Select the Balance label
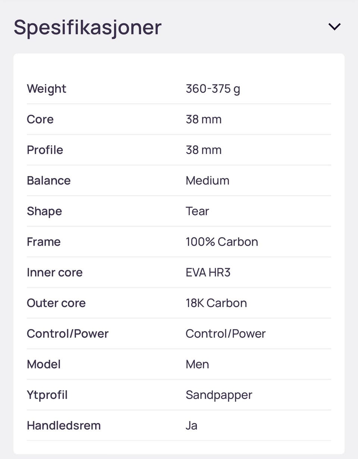This screenshot has width=358, height=459. [49, 181]
